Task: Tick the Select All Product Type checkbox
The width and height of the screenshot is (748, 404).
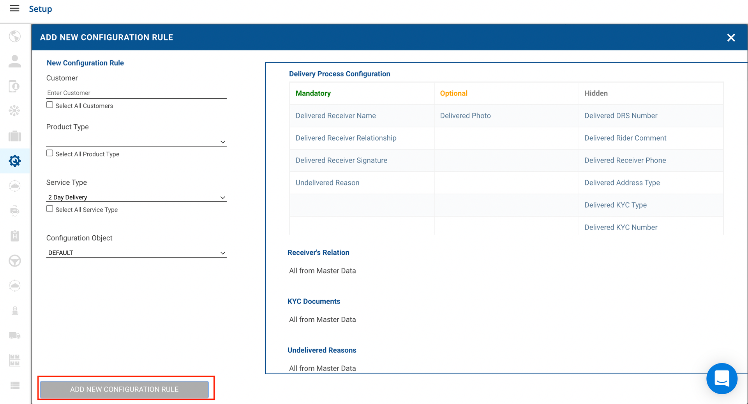Action: [x=50, y=153]
